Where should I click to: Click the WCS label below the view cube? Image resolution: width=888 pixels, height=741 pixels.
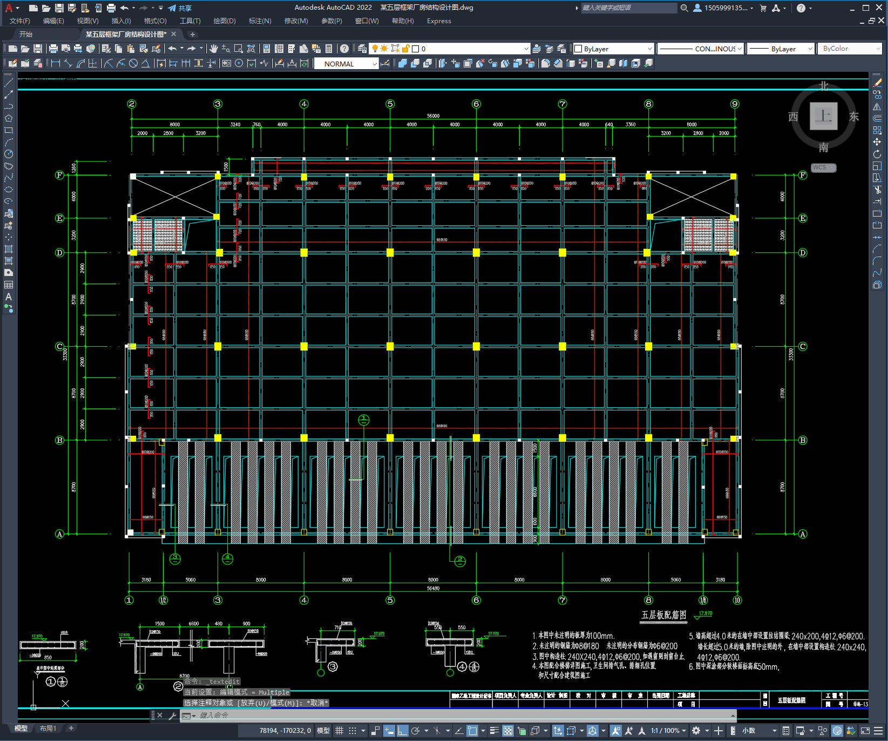[x=823, y=167]
